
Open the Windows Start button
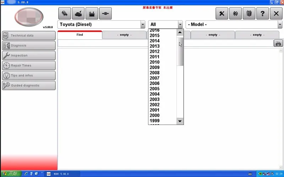pyautogui.click(x=11, y=174)
